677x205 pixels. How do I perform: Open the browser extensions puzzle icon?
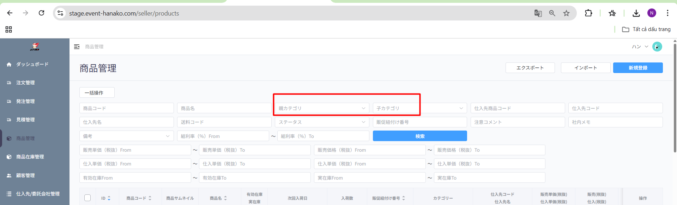588,13
